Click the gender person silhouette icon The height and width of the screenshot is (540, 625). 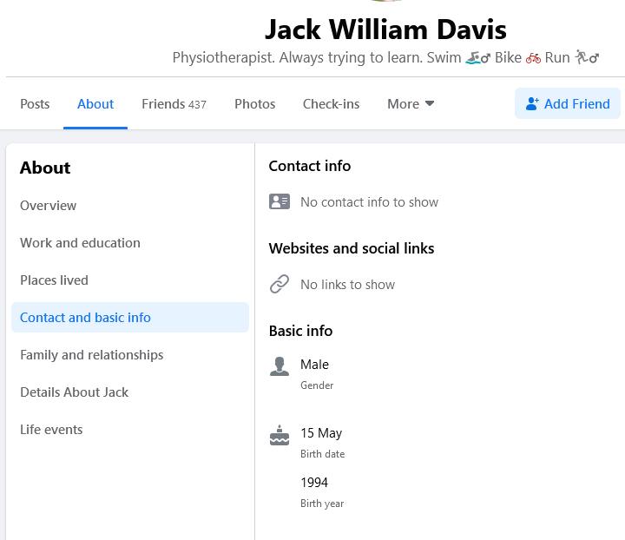pos(280,366)
